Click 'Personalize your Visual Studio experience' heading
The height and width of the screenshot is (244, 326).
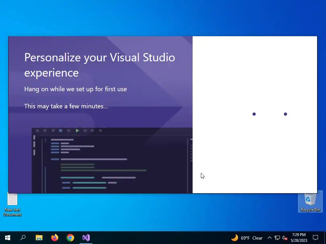tap(100, 65)
